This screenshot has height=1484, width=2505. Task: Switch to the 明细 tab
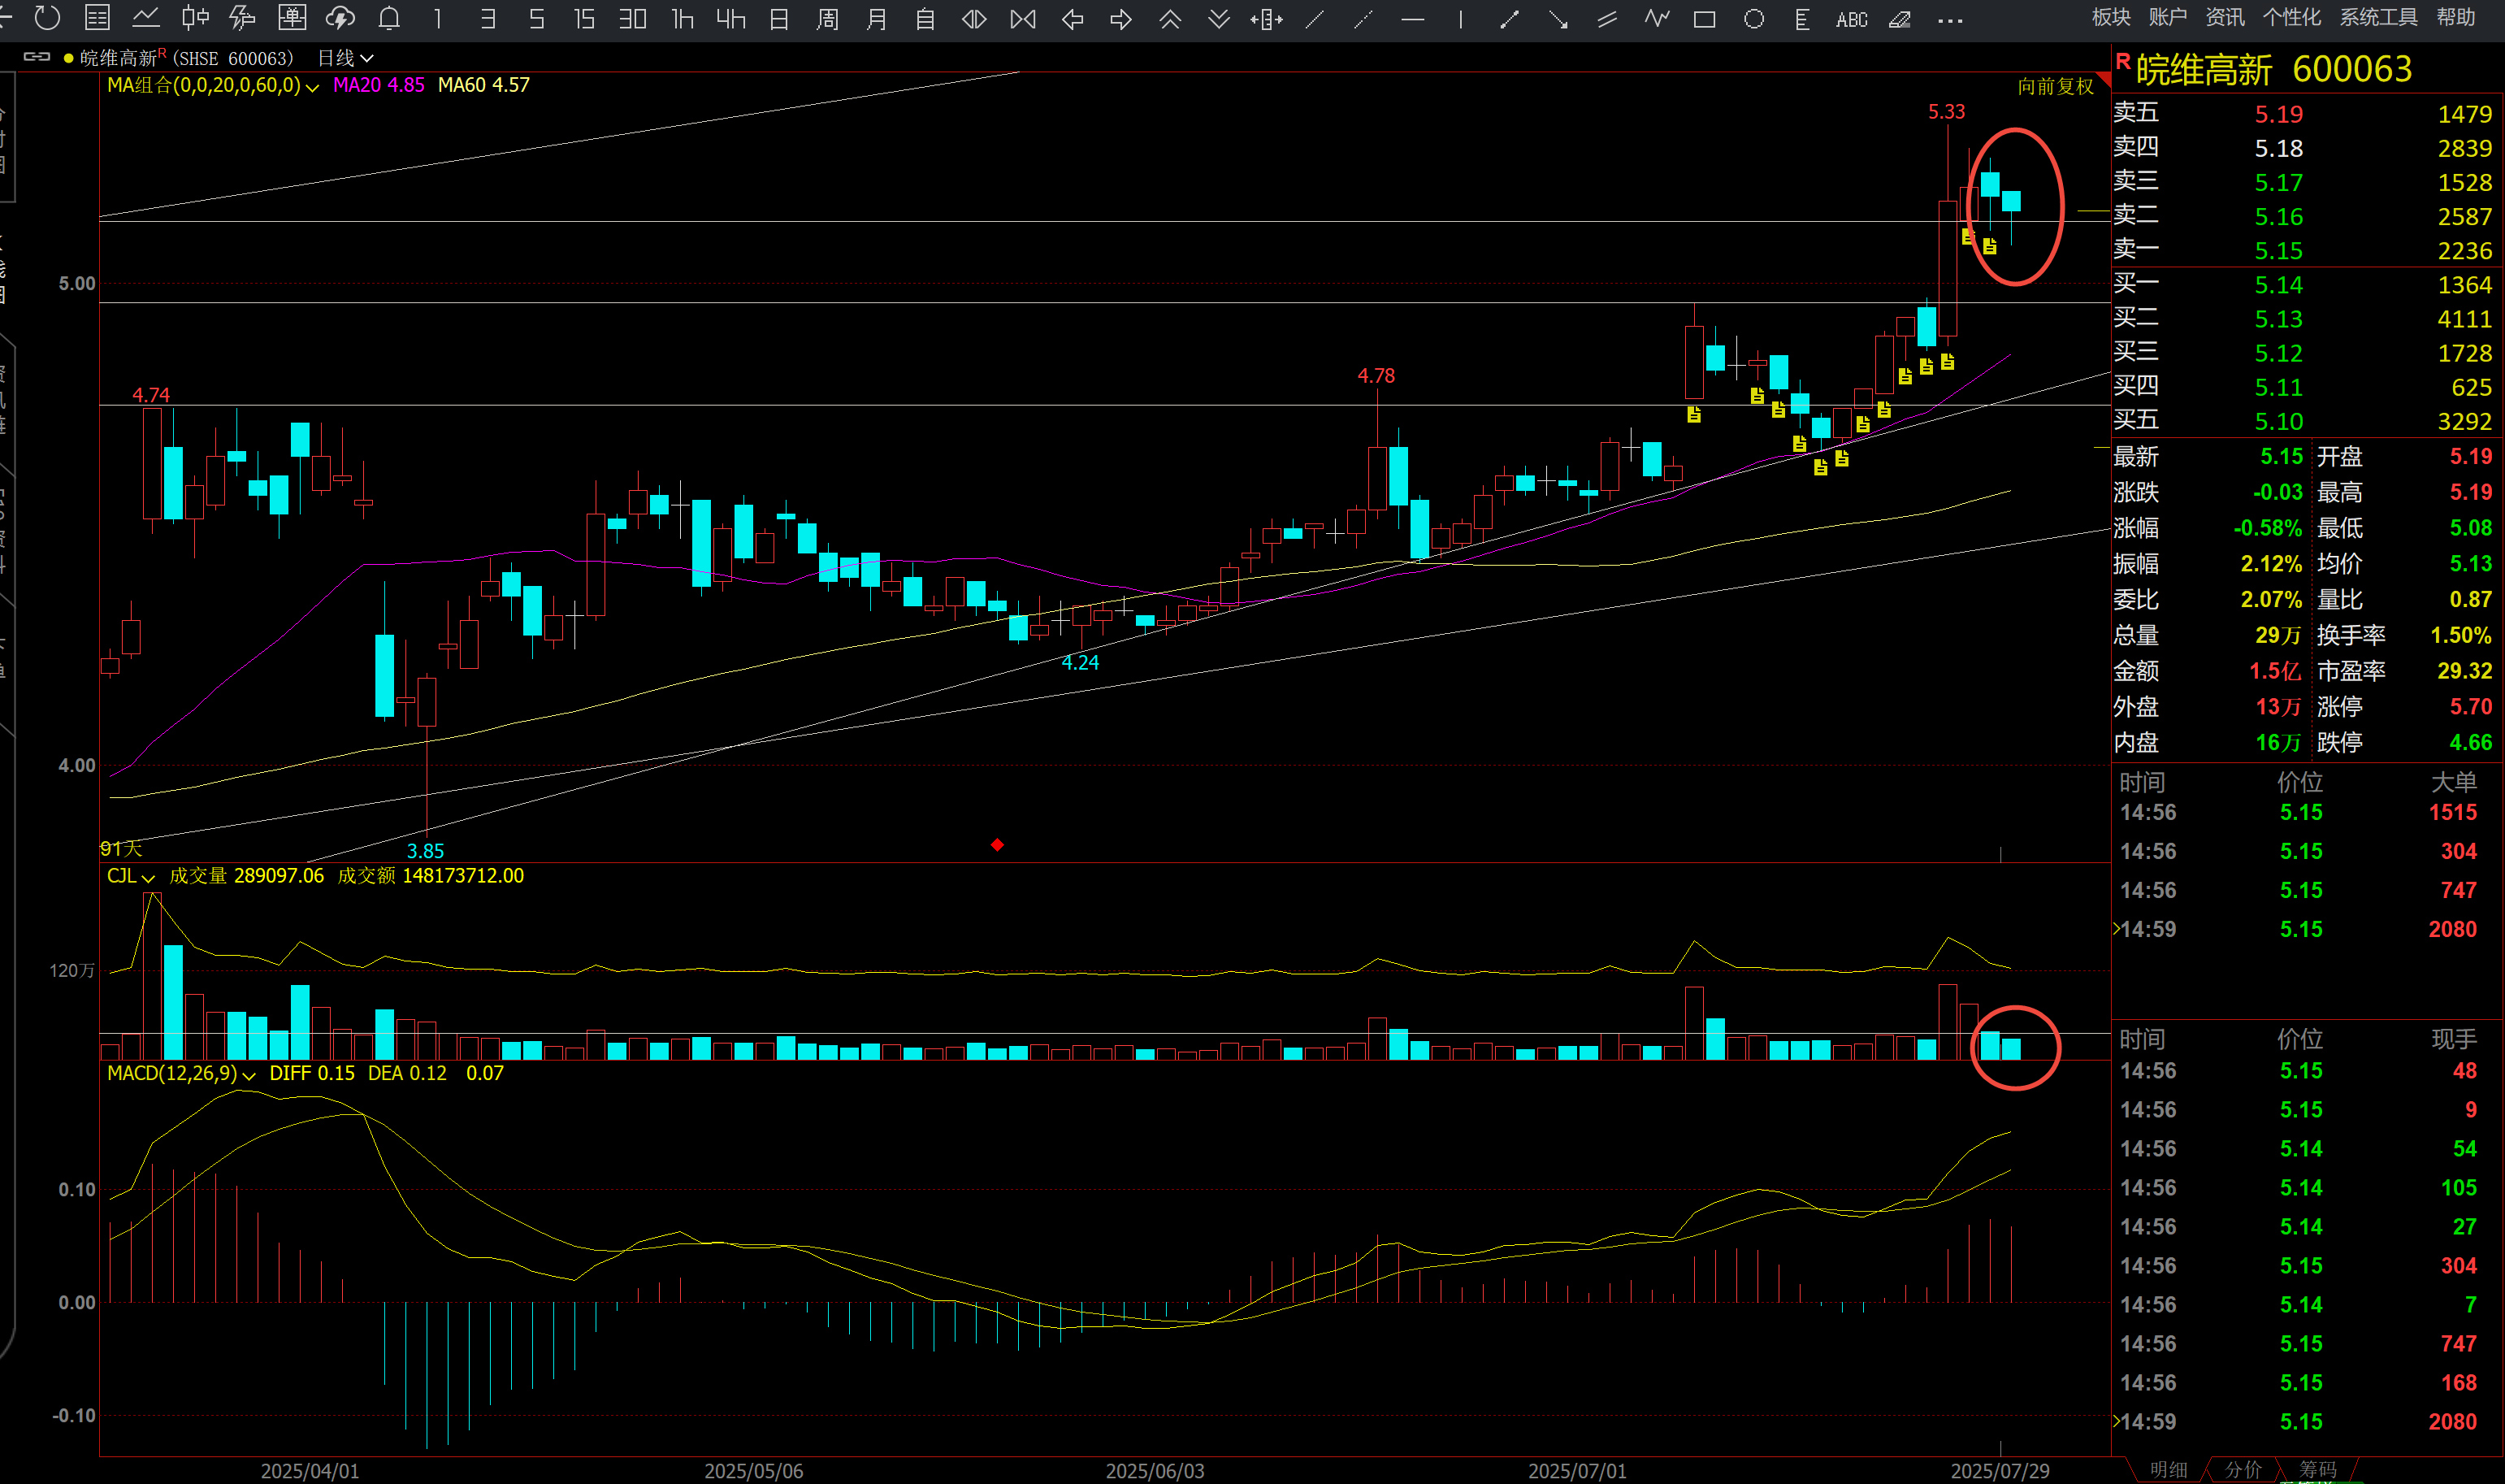click(2168, 1469)
